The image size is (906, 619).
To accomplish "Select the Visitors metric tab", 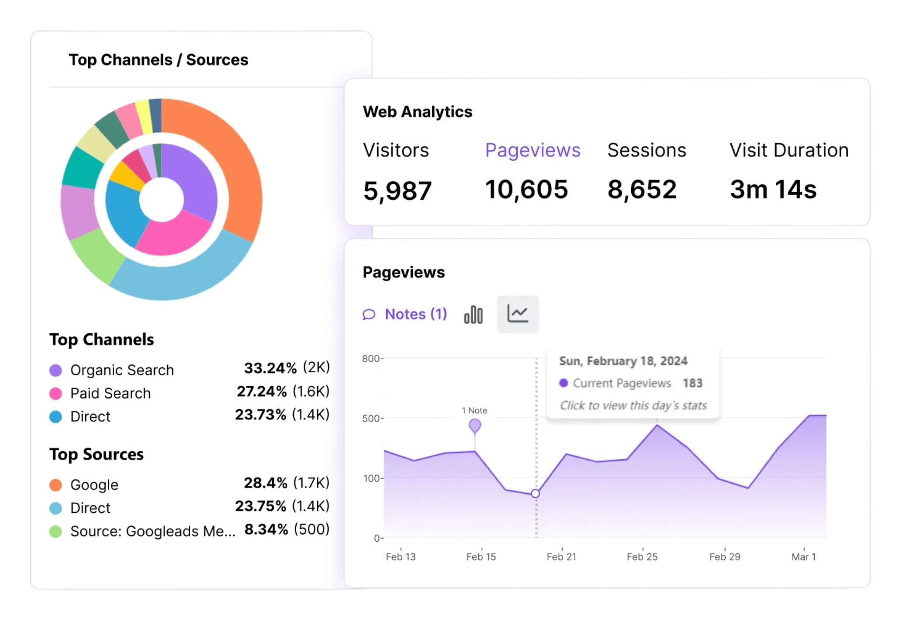I will point(396,150).
